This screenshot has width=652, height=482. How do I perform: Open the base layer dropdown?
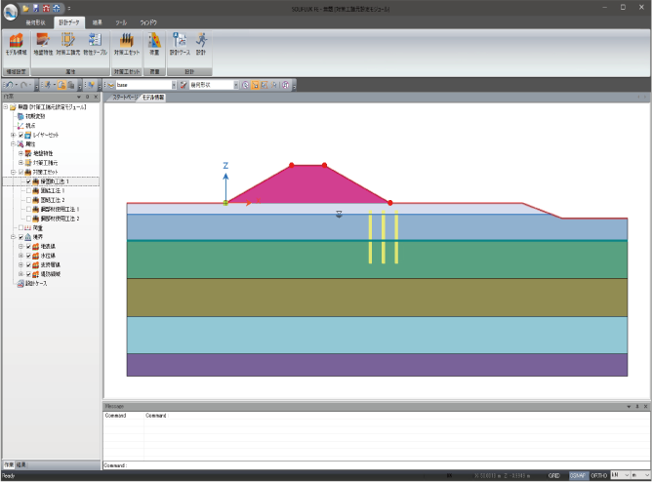pyautogui.click(x=174, y=85)
